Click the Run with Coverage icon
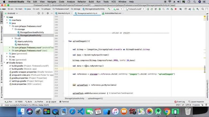209x117 pixels. [x=164, y=9]
